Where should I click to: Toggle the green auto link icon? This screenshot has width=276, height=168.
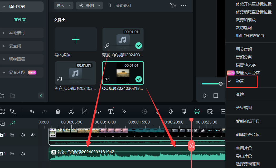click(13, 123)
